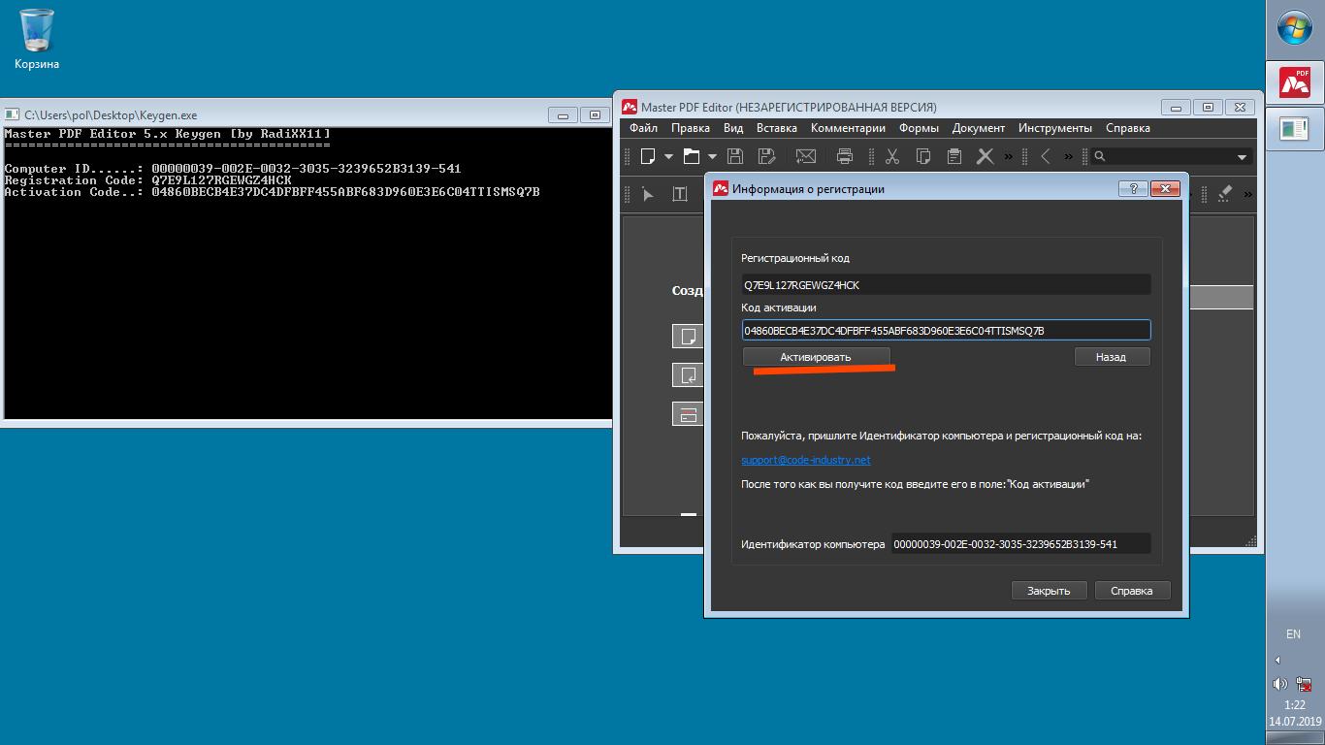Open the New document dropdown arrow
The image size is (1325, 745).
(667, 156)
